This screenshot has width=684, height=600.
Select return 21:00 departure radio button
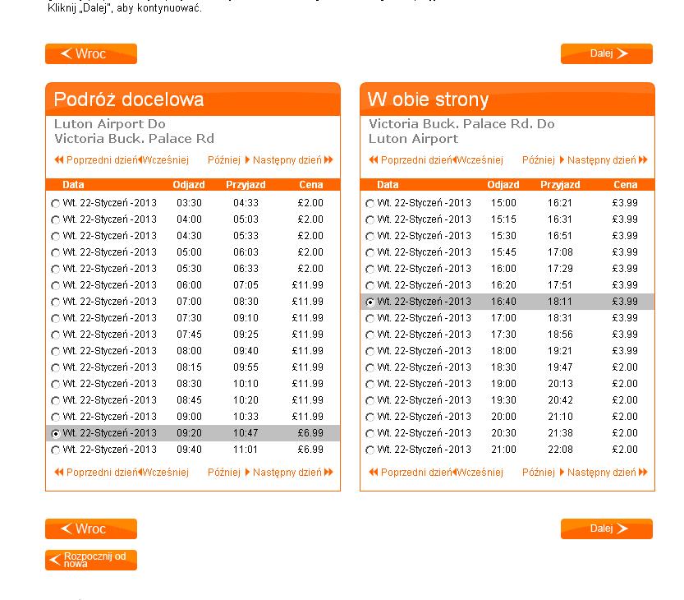[x=370, y=450]
